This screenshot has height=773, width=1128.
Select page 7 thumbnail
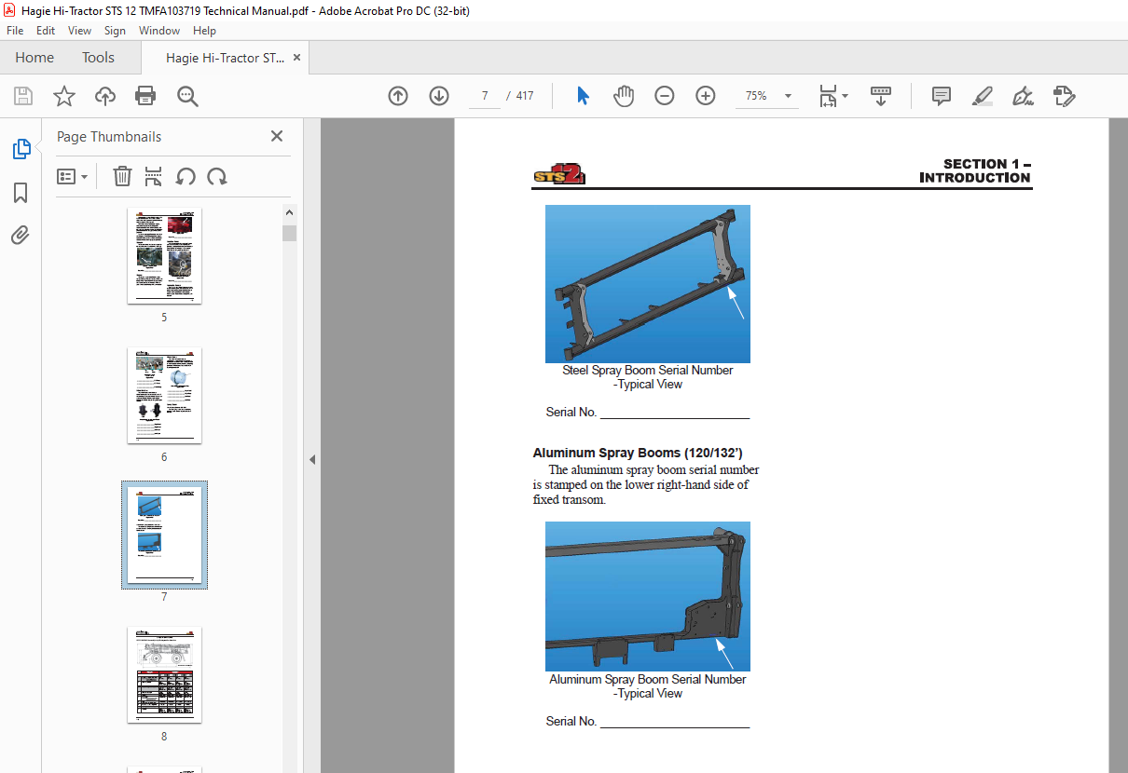click(x=164, y=536)
